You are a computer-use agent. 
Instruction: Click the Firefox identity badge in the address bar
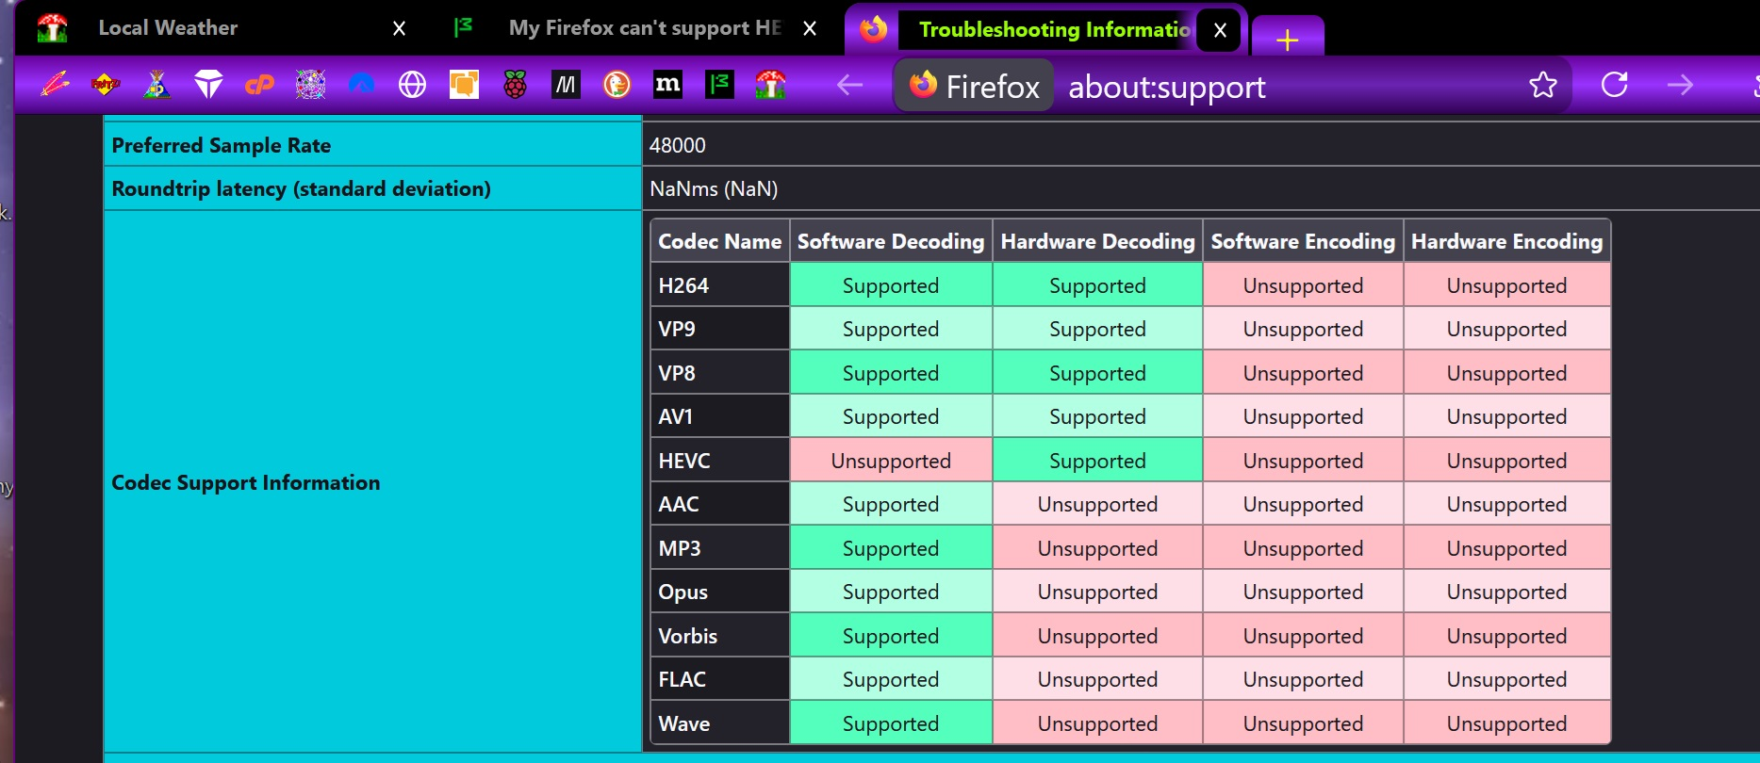click(x=974, y=86)
